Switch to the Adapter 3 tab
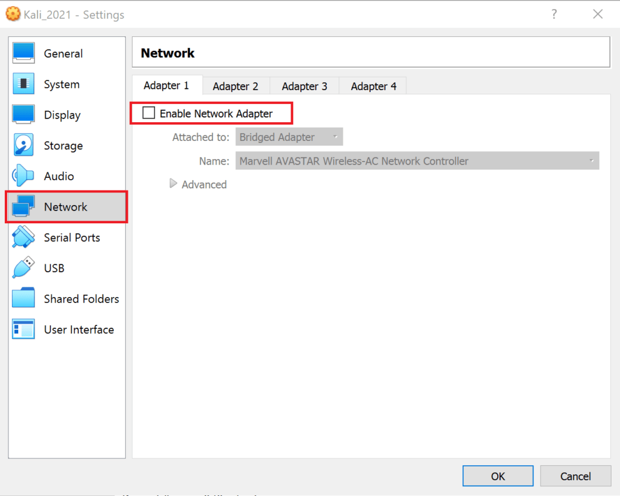Image resolution: width=620 pixels, height=496 pixels. point(305,86)
